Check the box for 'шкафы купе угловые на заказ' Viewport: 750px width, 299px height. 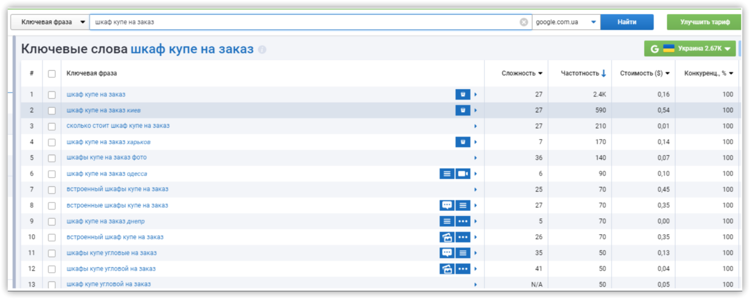pyautogui.click(x=52, y=253)
